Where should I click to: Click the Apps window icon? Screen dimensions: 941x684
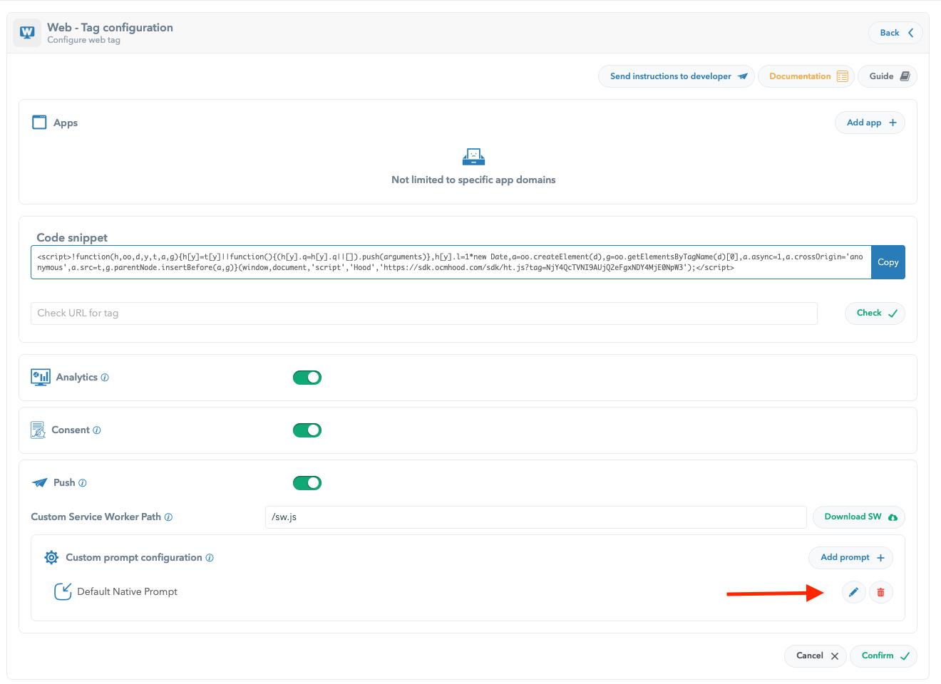pyautogui.click(x=39, y=123)
